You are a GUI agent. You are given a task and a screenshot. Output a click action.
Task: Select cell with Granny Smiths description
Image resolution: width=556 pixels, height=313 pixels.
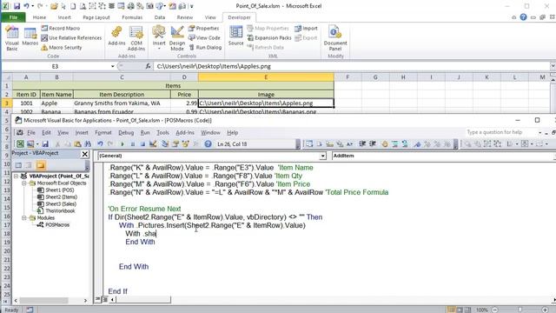coord(122,103)
